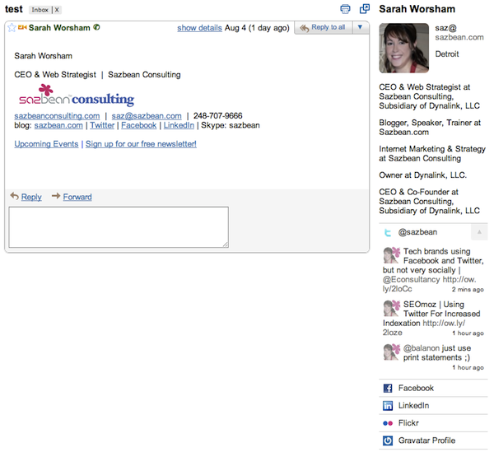
Task: Click Sign up for our free newsletter
Action: click(x=141, y=144)
